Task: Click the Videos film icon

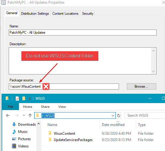Action: (x=14, y=146)
